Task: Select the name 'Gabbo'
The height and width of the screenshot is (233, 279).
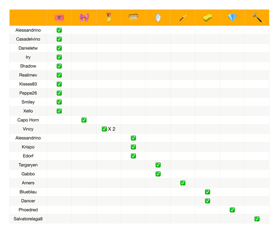Action: pos(28,174)
